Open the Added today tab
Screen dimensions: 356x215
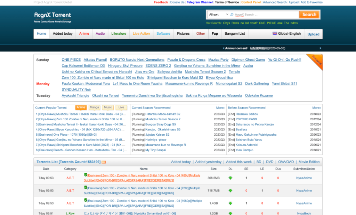(63, 34)
